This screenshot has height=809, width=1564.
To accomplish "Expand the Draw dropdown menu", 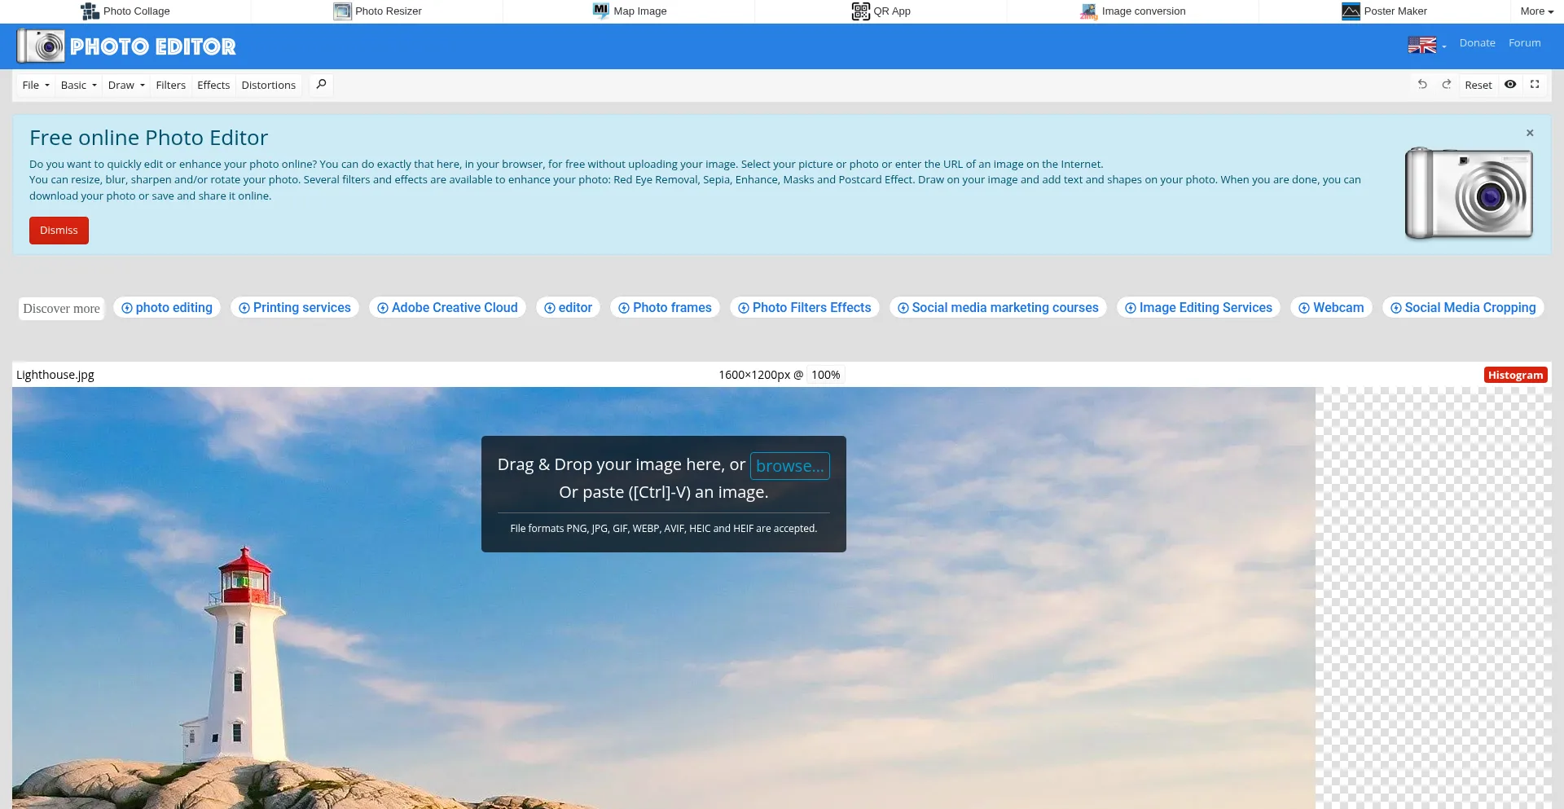I will (126, 86).
